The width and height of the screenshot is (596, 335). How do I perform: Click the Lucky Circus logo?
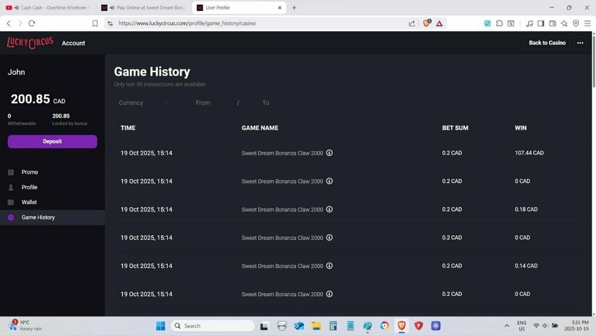(30, 42)
